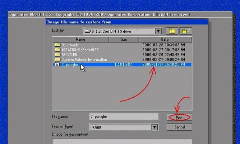The height and width of the screenshot is (144, 240).
Task: Click the Image file description box
Action: (x=122, y=141)
